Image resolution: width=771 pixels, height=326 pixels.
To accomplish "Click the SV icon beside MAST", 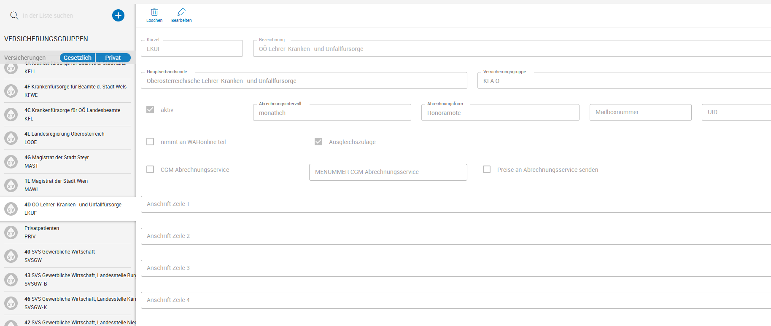I will coord(11,161).
